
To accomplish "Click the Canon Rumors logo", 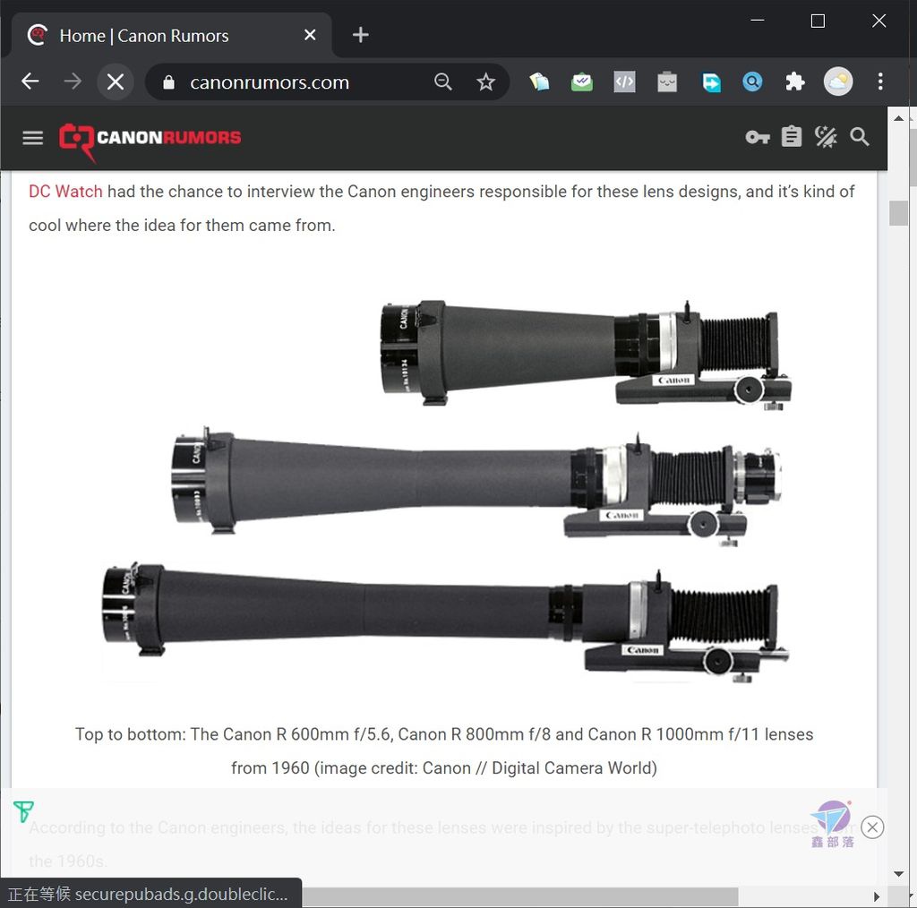I will pos(150,141).
